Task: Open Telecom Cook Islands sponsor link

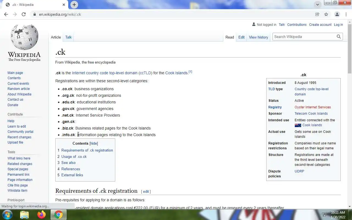Action: (x=311, y=114)
